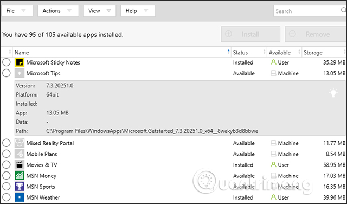
Task: Click the Remove button
Action: click(316, 34)
